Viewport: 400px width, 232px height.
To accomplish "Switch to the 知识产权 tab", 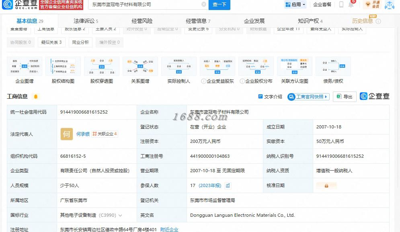I will 310,21.
